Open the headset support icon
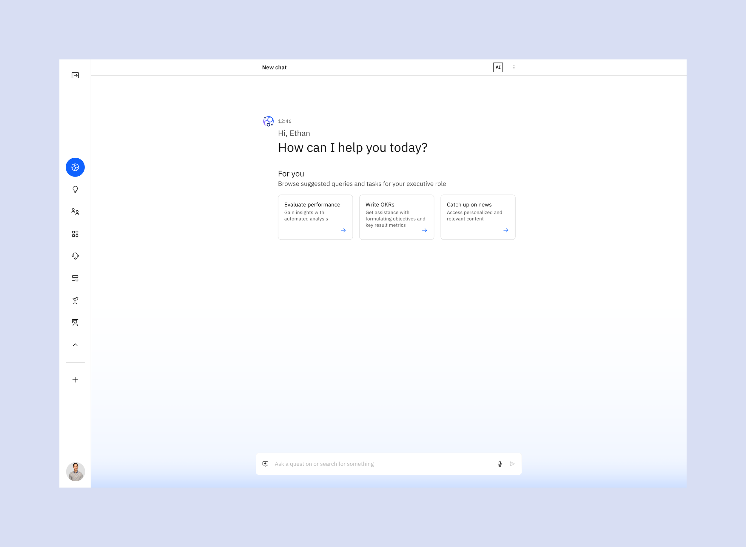This screenshot has height=547, width=746. [x=75, y=256]
